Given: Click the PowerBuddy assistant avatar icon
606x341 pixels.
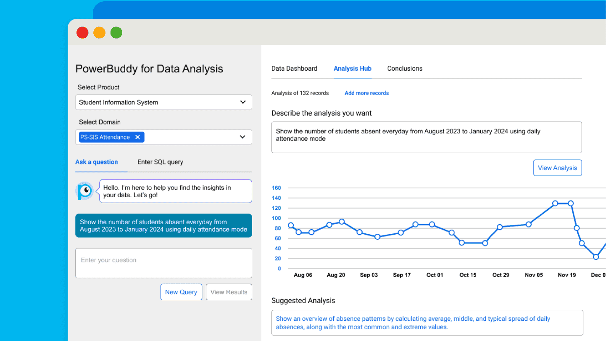Looking at the screenshot, I should coord(85,190).
